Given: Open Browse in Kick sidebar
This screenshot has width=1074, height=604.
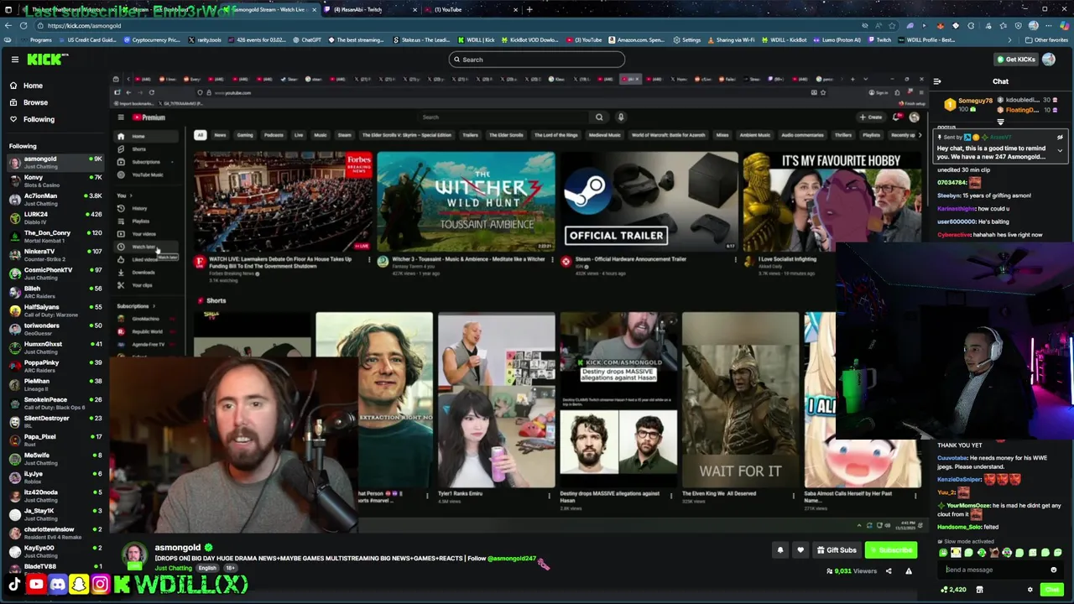Looking at the screenshot, I should (x=35, y=102).
